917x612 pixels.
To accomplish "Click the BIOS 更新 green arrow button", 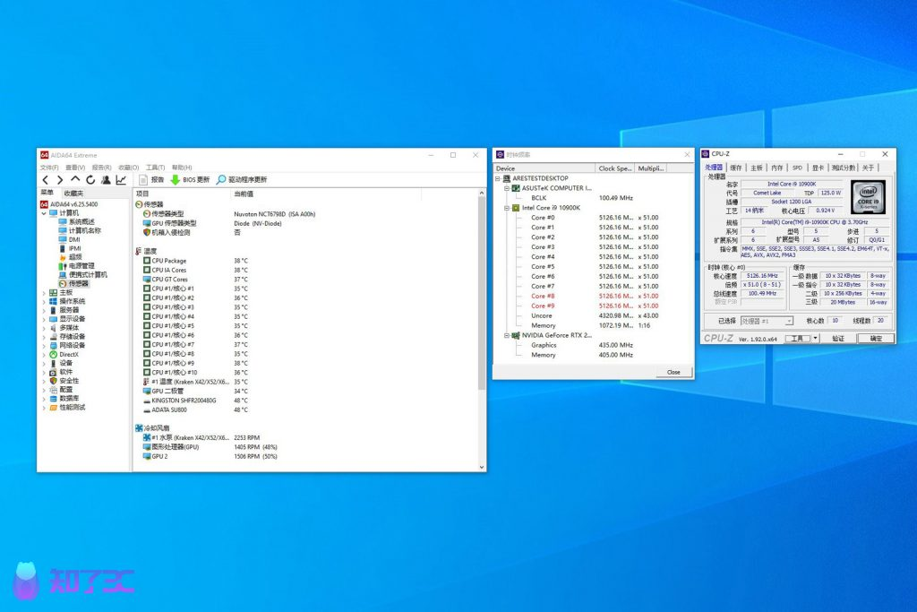I will pos(190,179).
